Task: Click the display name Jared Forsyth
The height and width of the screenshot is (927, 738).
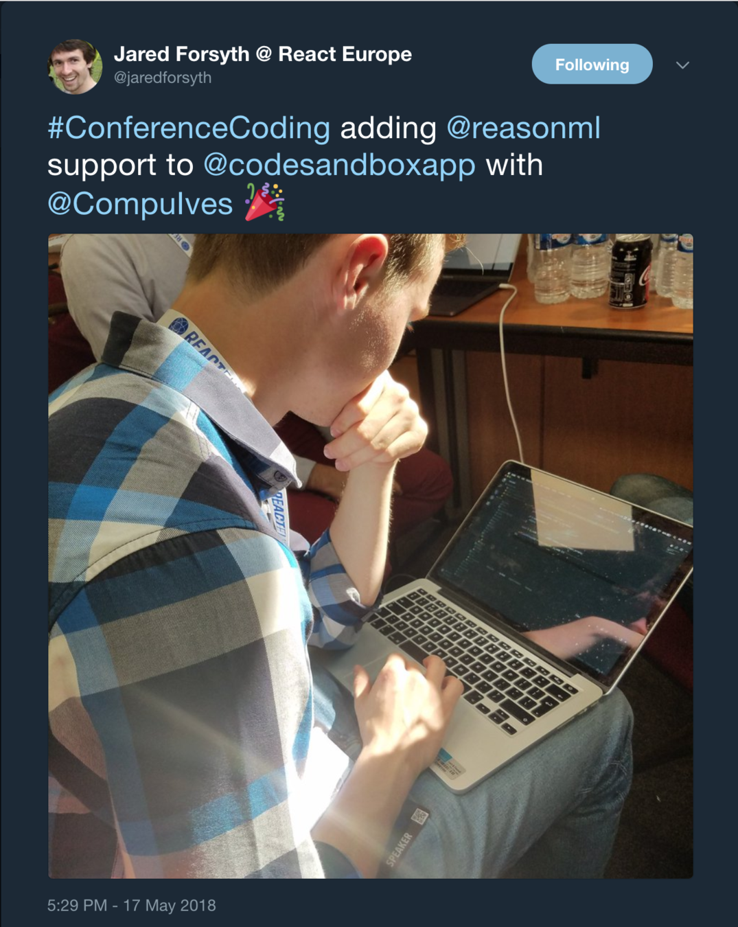Action: (x=181, y=54)
